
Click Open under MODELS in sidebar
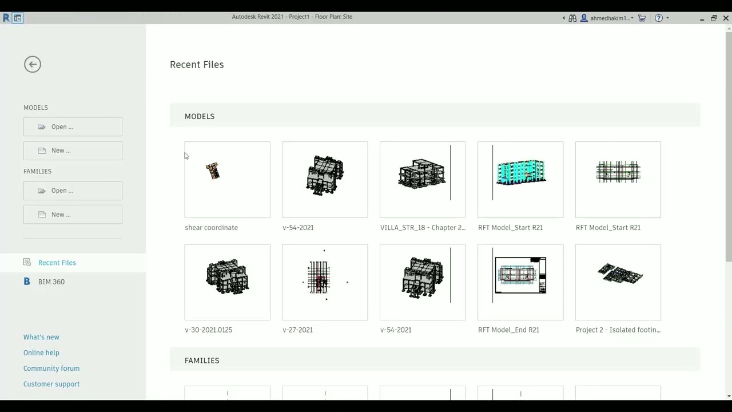click(x=73, y=126)
